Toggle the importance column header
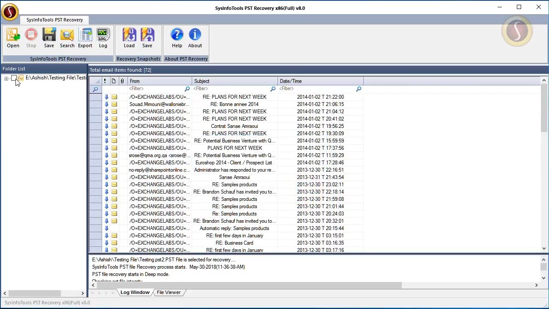 coord(105,81)
